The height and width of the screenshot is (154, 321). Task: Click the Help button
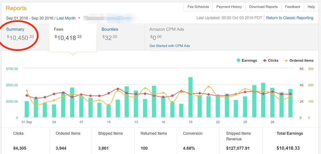point(311,7)
